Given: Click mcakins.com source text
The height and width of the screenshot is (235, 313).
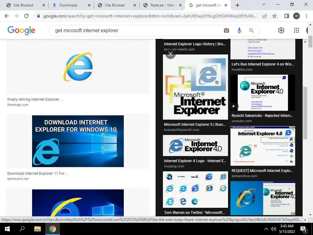Looking at the screenshot, I should [x=242, y=69].
